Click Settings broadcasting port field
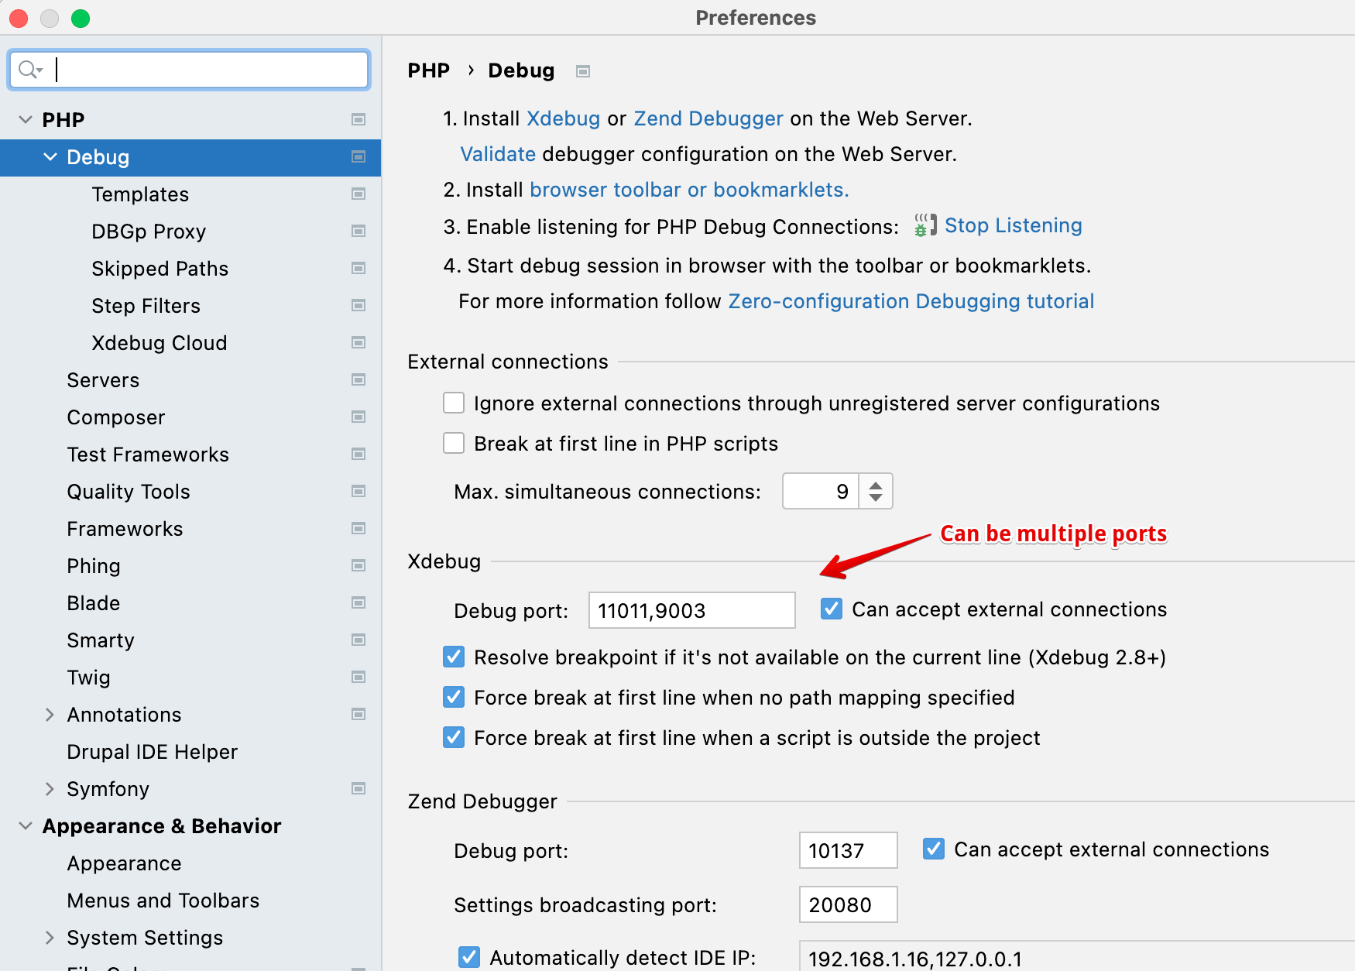Image resolution: width=1355 pixels, height=971 pixels. (x=848, y=904)
